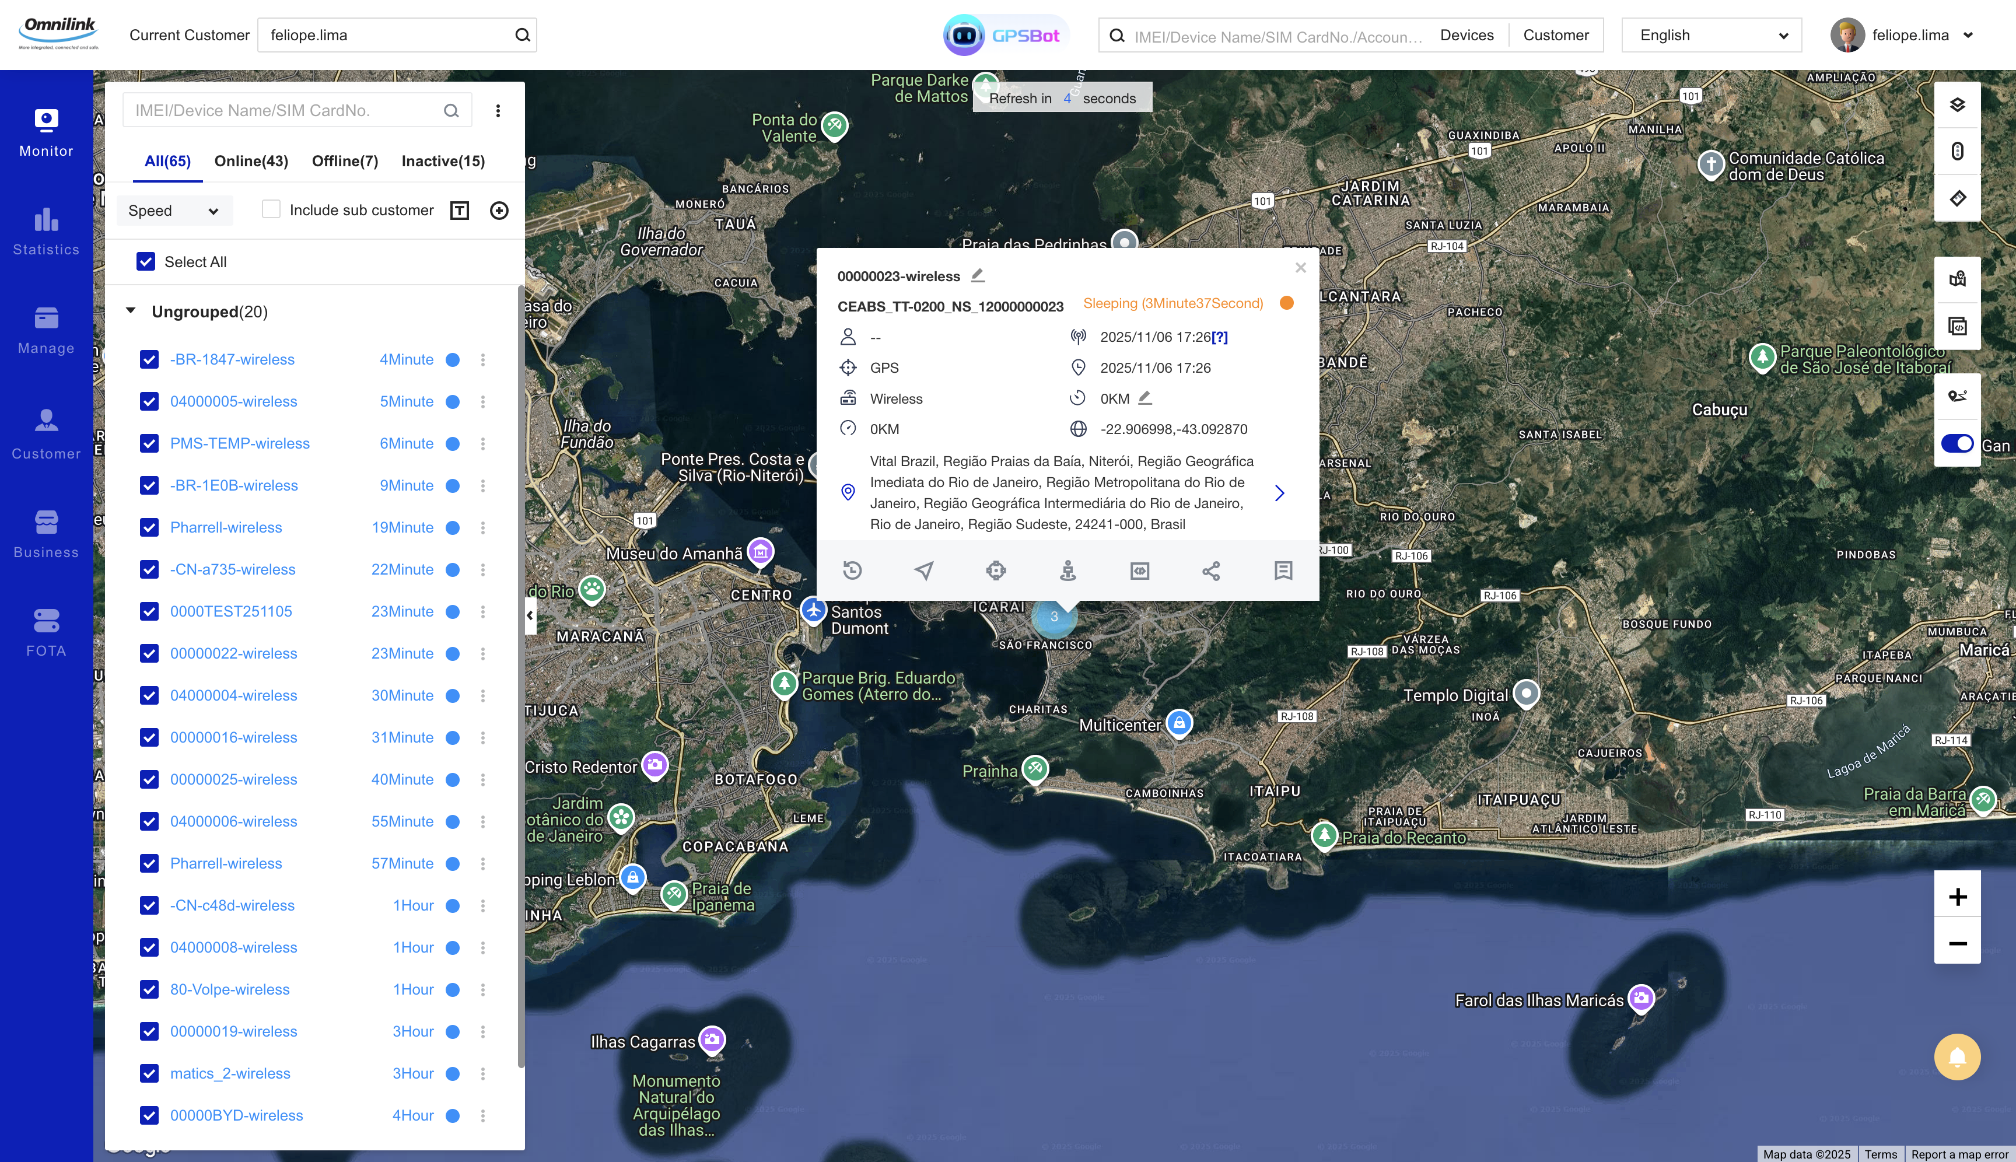Collapse the Ungrouped device group
The height and width of the screenshot is (1162, 2016).
131,310
